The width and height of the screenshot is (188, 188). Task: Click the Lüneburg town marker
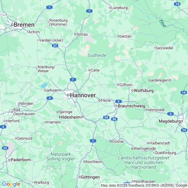(x=109, y=8)
